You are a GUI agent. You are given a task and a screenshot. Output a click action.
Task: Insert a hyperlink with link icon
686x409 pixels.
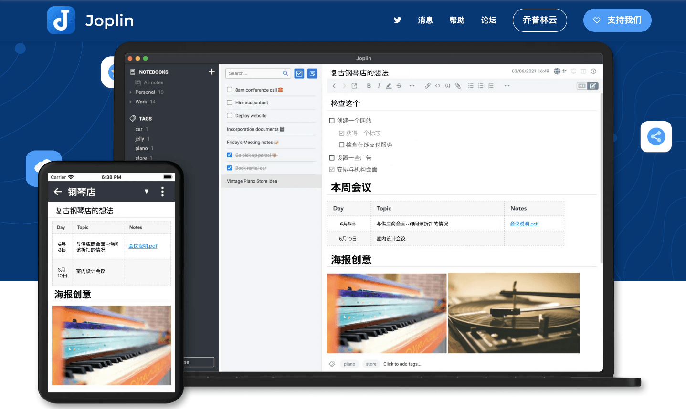pyautogui.click(x=428, y=86)
